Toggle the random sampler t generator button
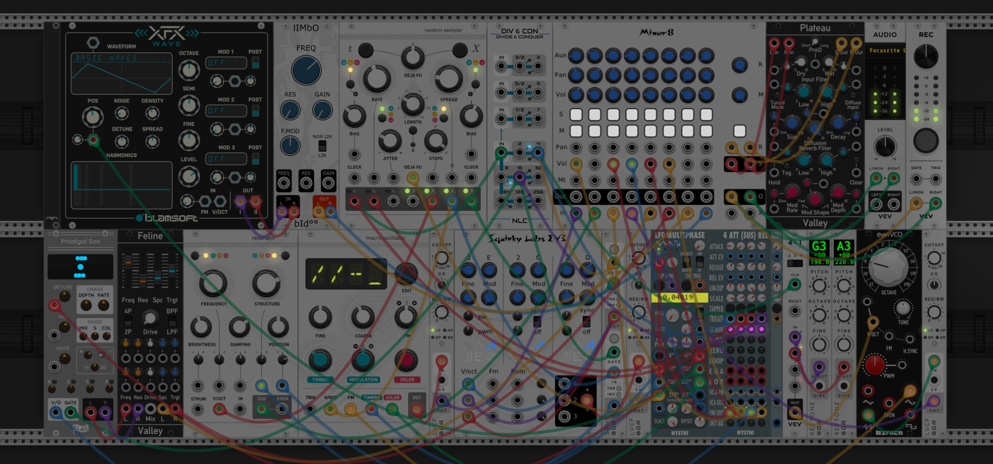The image size is (993, 464). (366, 49)
